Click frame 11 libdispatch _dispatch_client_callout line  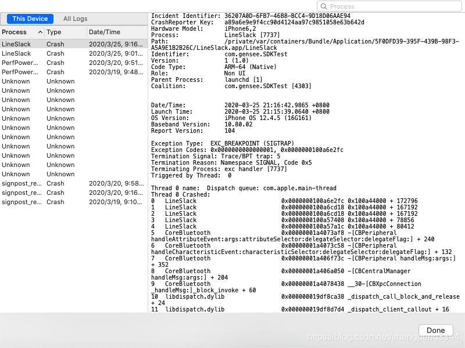point(300,309)
